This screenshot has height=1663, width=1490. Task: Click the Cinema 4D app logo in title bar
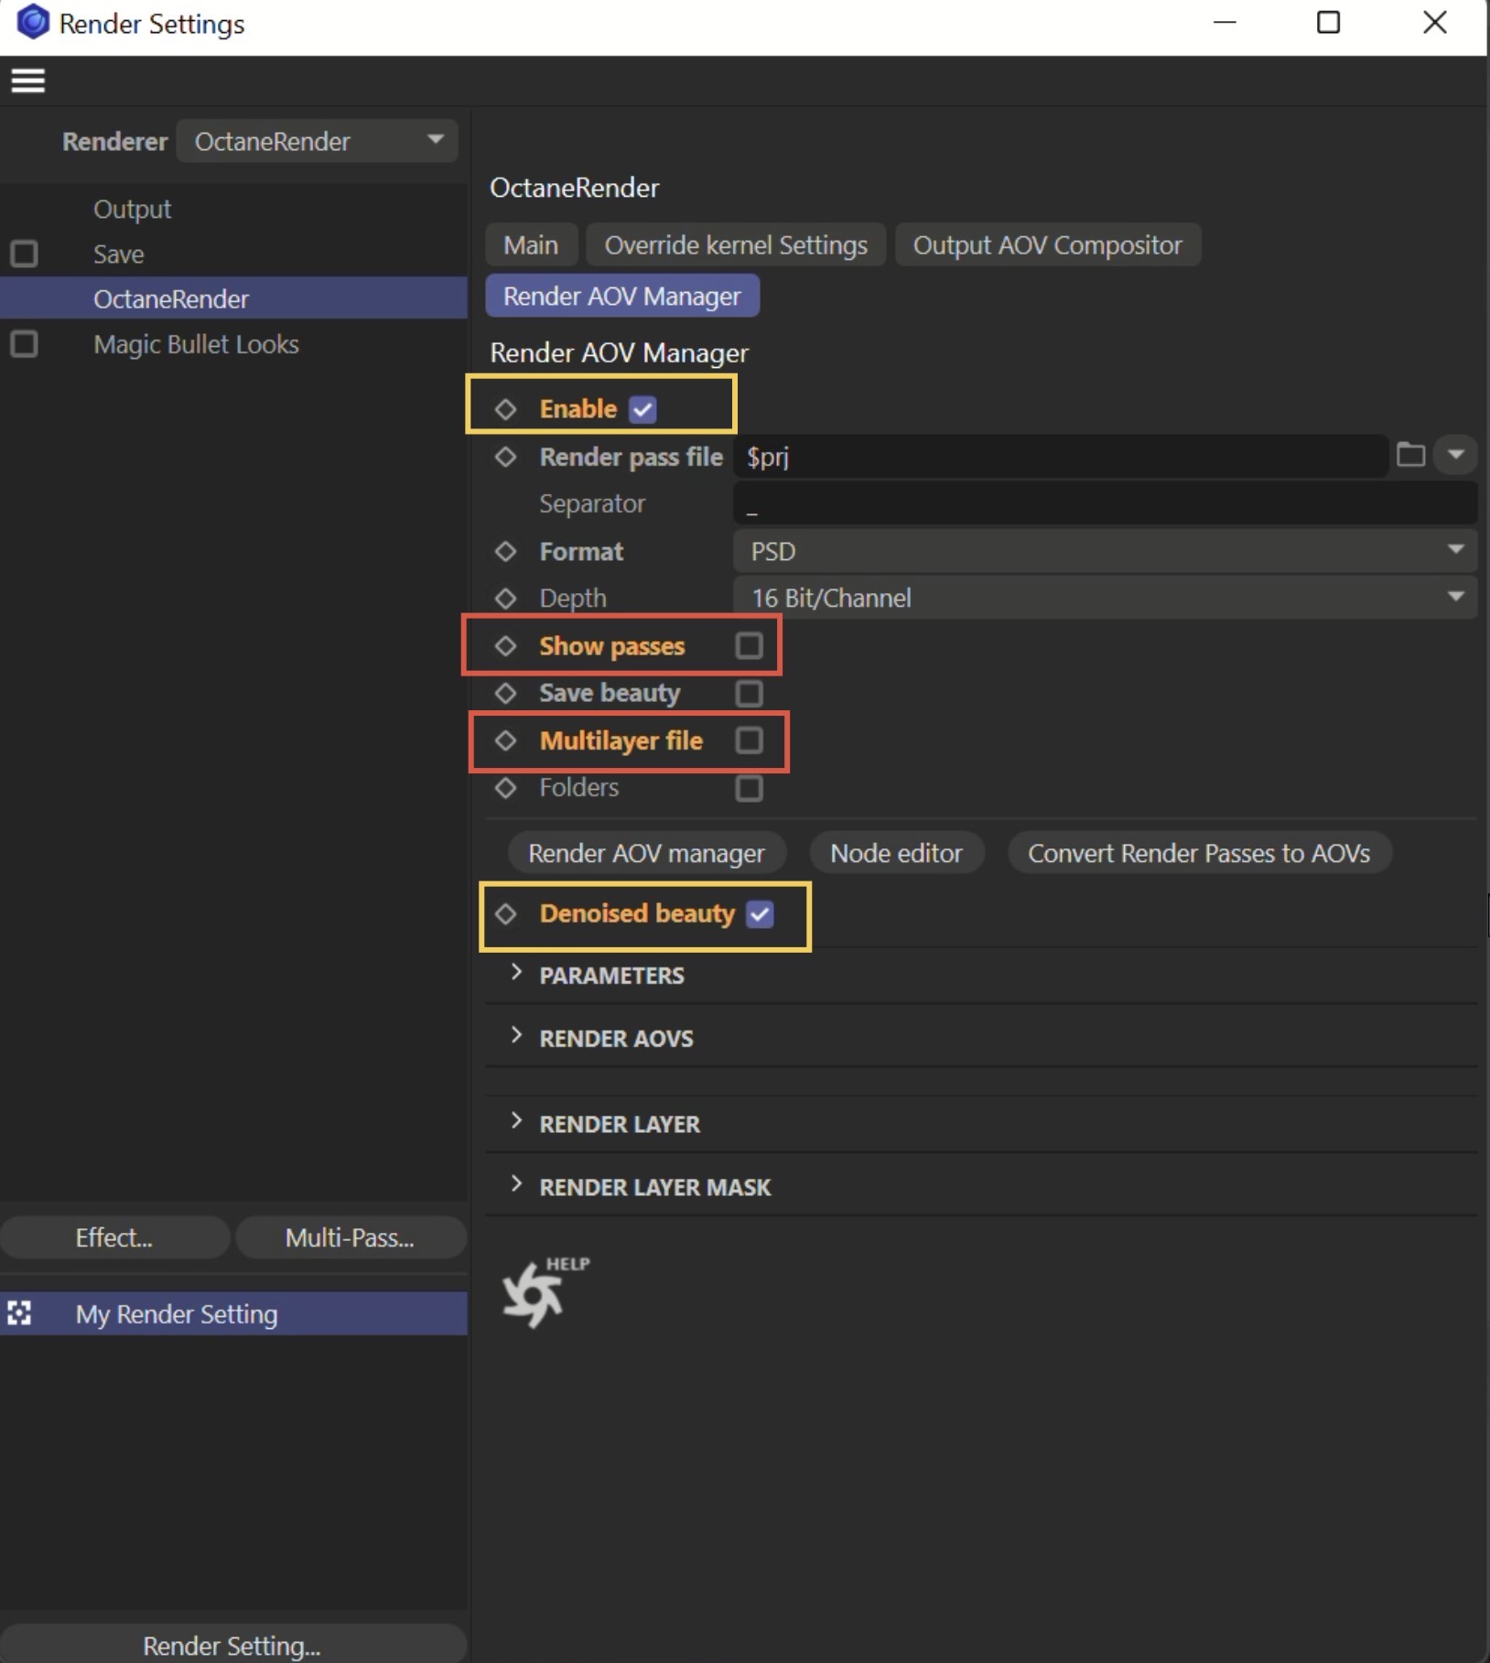(x=33, y=22)
